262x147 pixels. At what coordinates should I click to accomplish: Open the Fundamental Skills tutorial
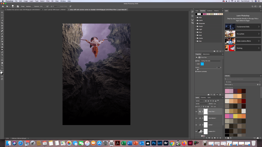[x=243, y=27]
